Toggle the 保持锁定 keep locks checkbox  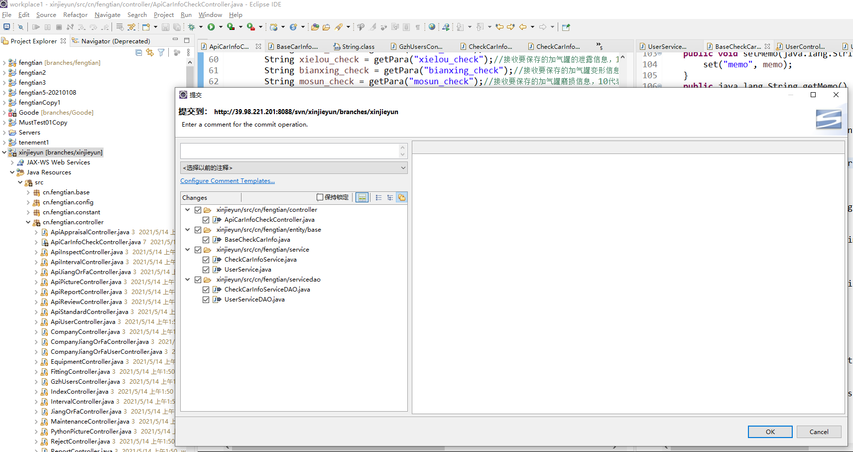click(x=320, y=197)
